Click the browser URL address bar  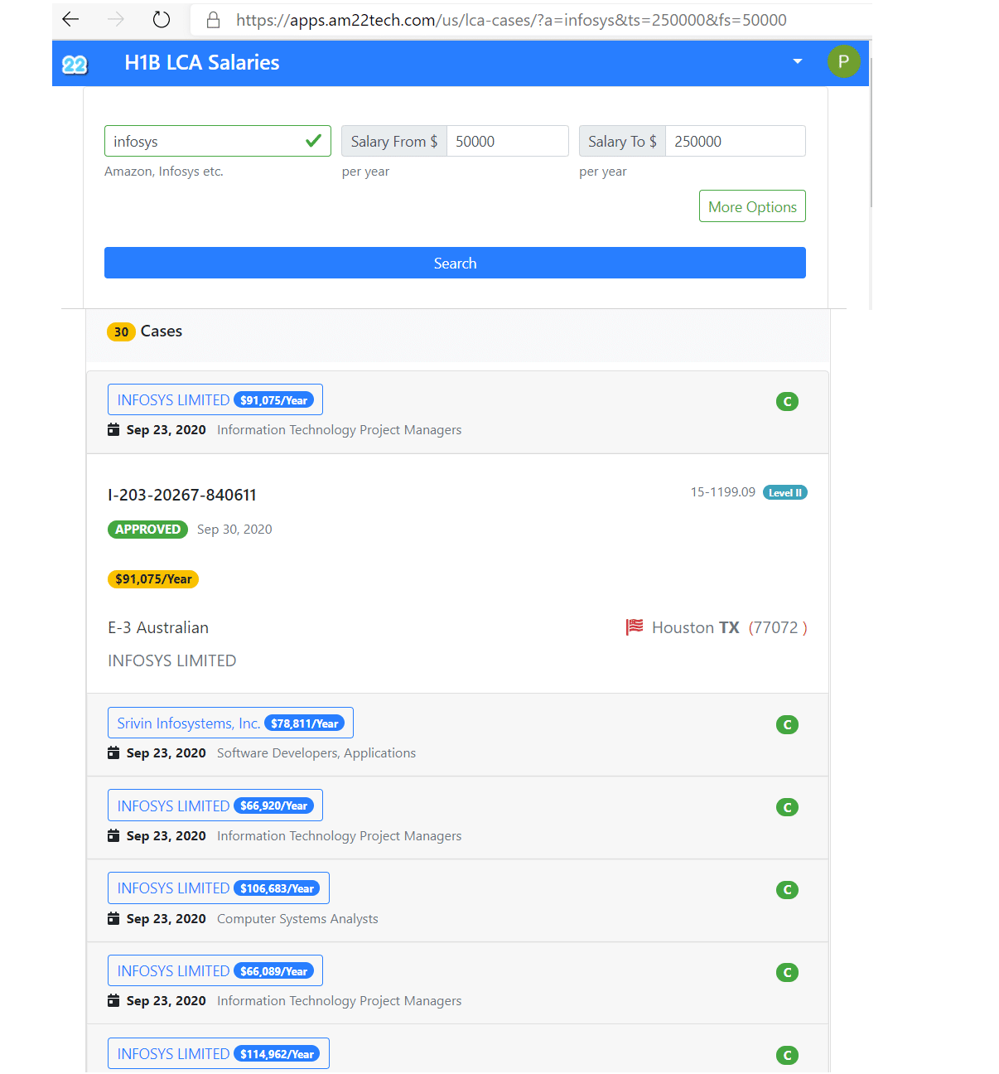[511, 20]
